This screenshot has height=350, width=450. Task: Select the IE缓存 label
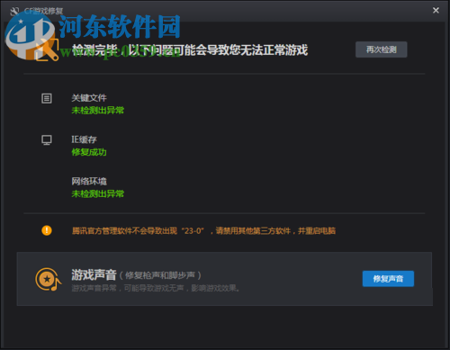[85, 139]
